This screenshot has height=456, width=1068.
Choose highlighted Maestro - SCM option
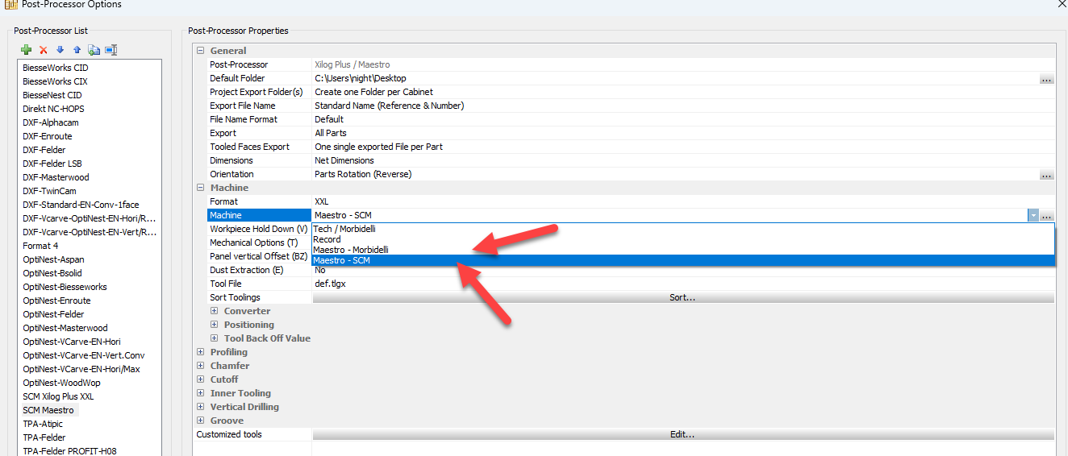[682, 260]
